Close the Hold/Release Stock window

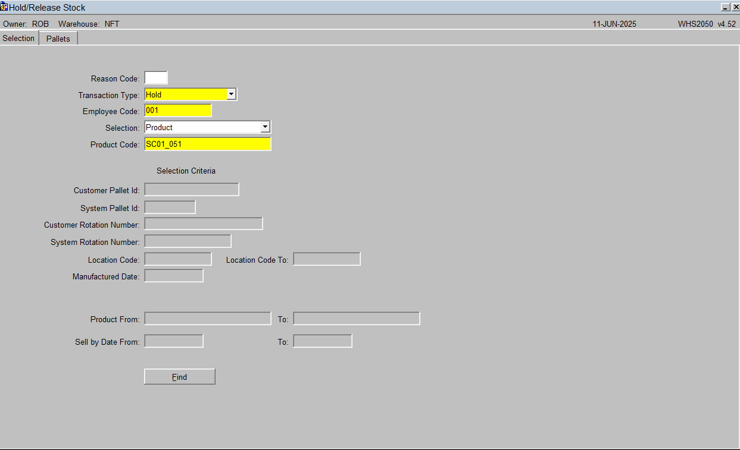[735, 7]
